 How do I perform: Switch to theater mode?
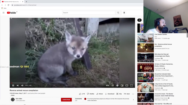127,85
